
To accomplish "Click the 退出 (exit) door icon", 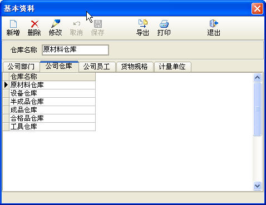I will [214, 24].
